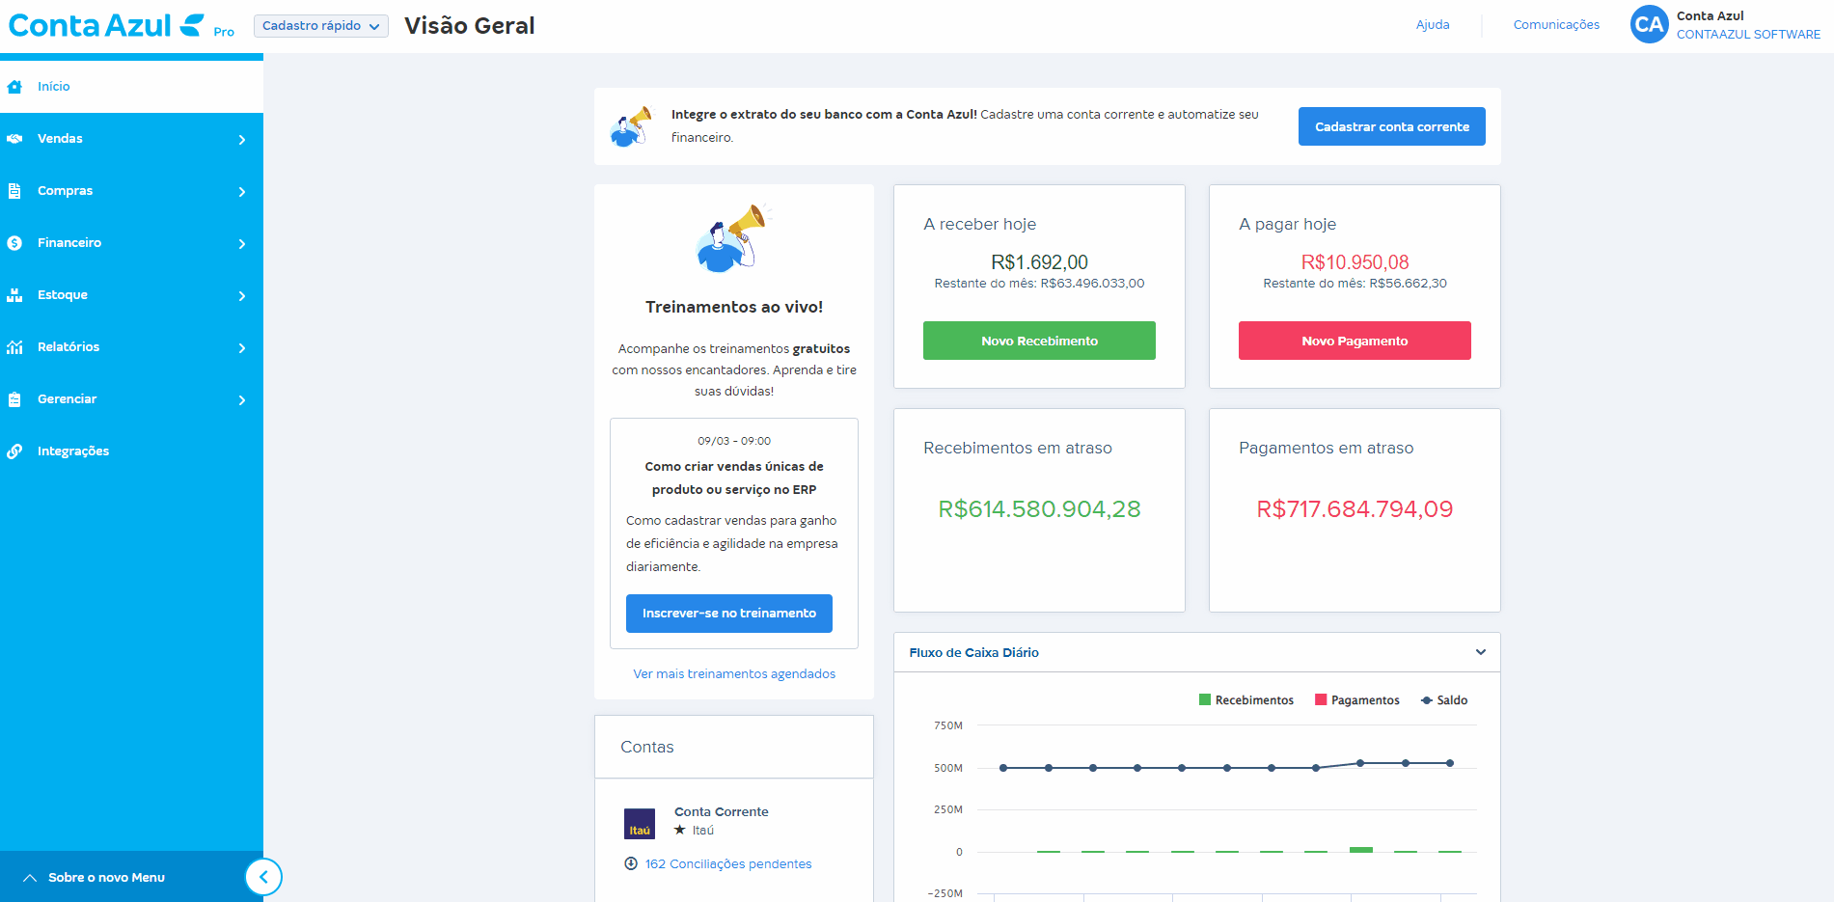Click Sobre o novo Menu
The image size is (1834, 902).
[x=106, y=878]
